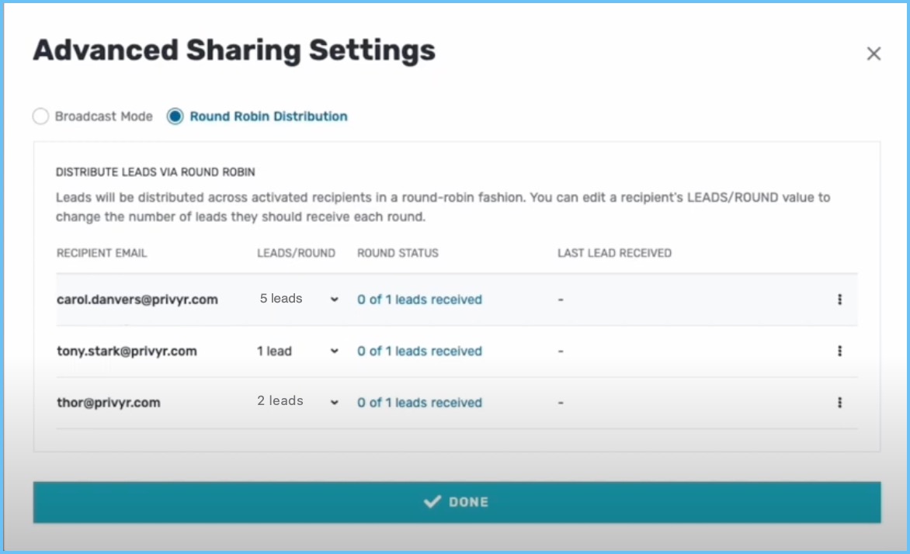The image size is (910, 554).
Task: Open the kebab menu for thor@privyr.com
Action: point(840,402)
